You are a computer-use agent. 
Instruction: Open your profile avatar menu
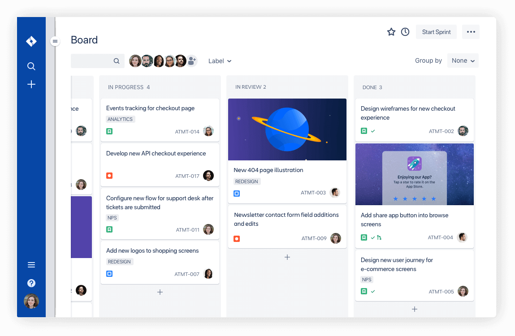[31, 301]
